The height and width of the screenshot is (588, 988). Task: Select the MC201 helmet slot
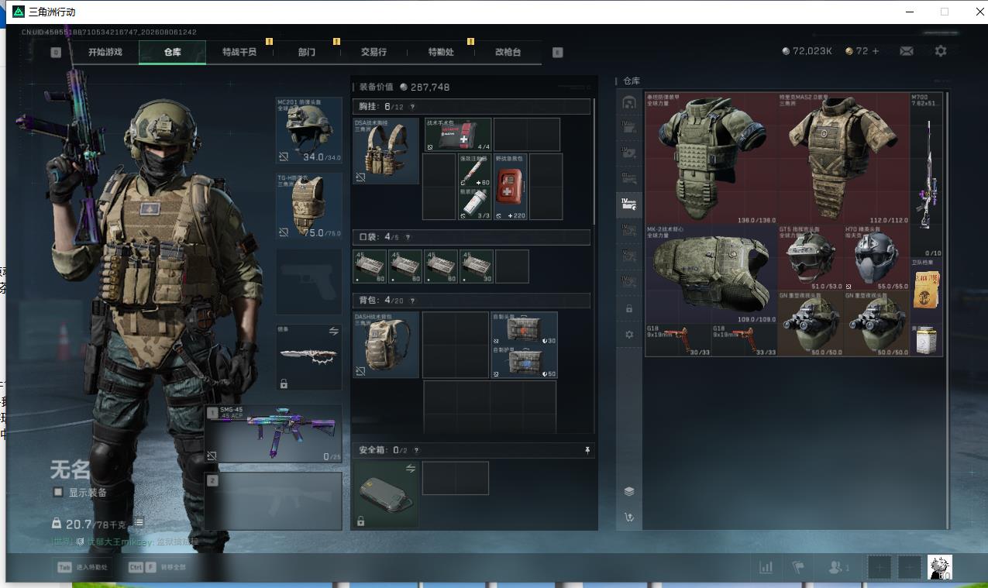tap(309, 130)
